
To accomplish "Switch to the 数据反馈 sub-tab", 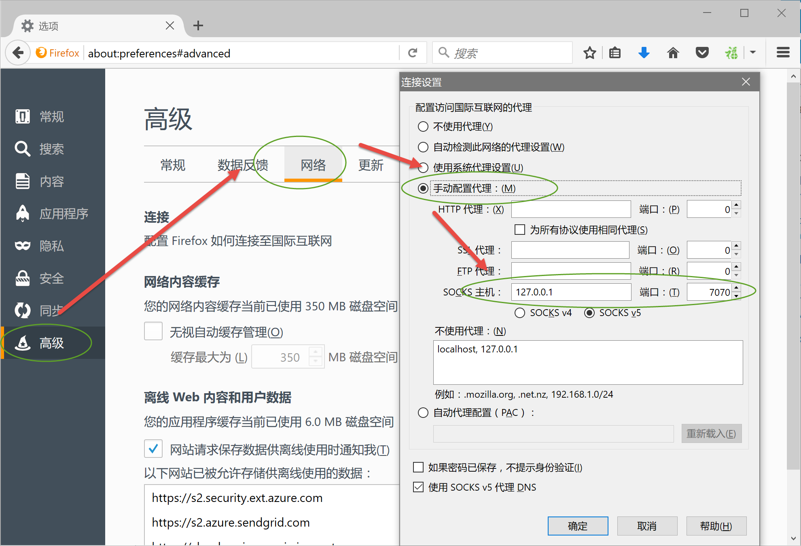I will pyautogui.click(x=243, y=165).
